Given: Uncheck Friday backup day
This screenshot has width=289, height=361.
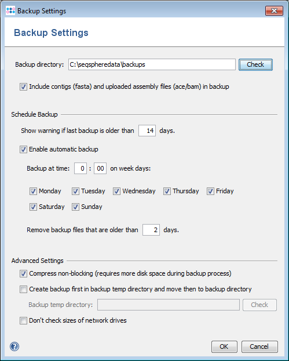Looking at the screenshot, I should pos(210,191).
